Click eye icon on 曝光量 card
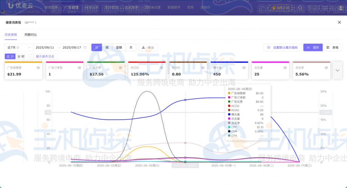This screenshot has height=188, width=347. (x=244, y=68)
